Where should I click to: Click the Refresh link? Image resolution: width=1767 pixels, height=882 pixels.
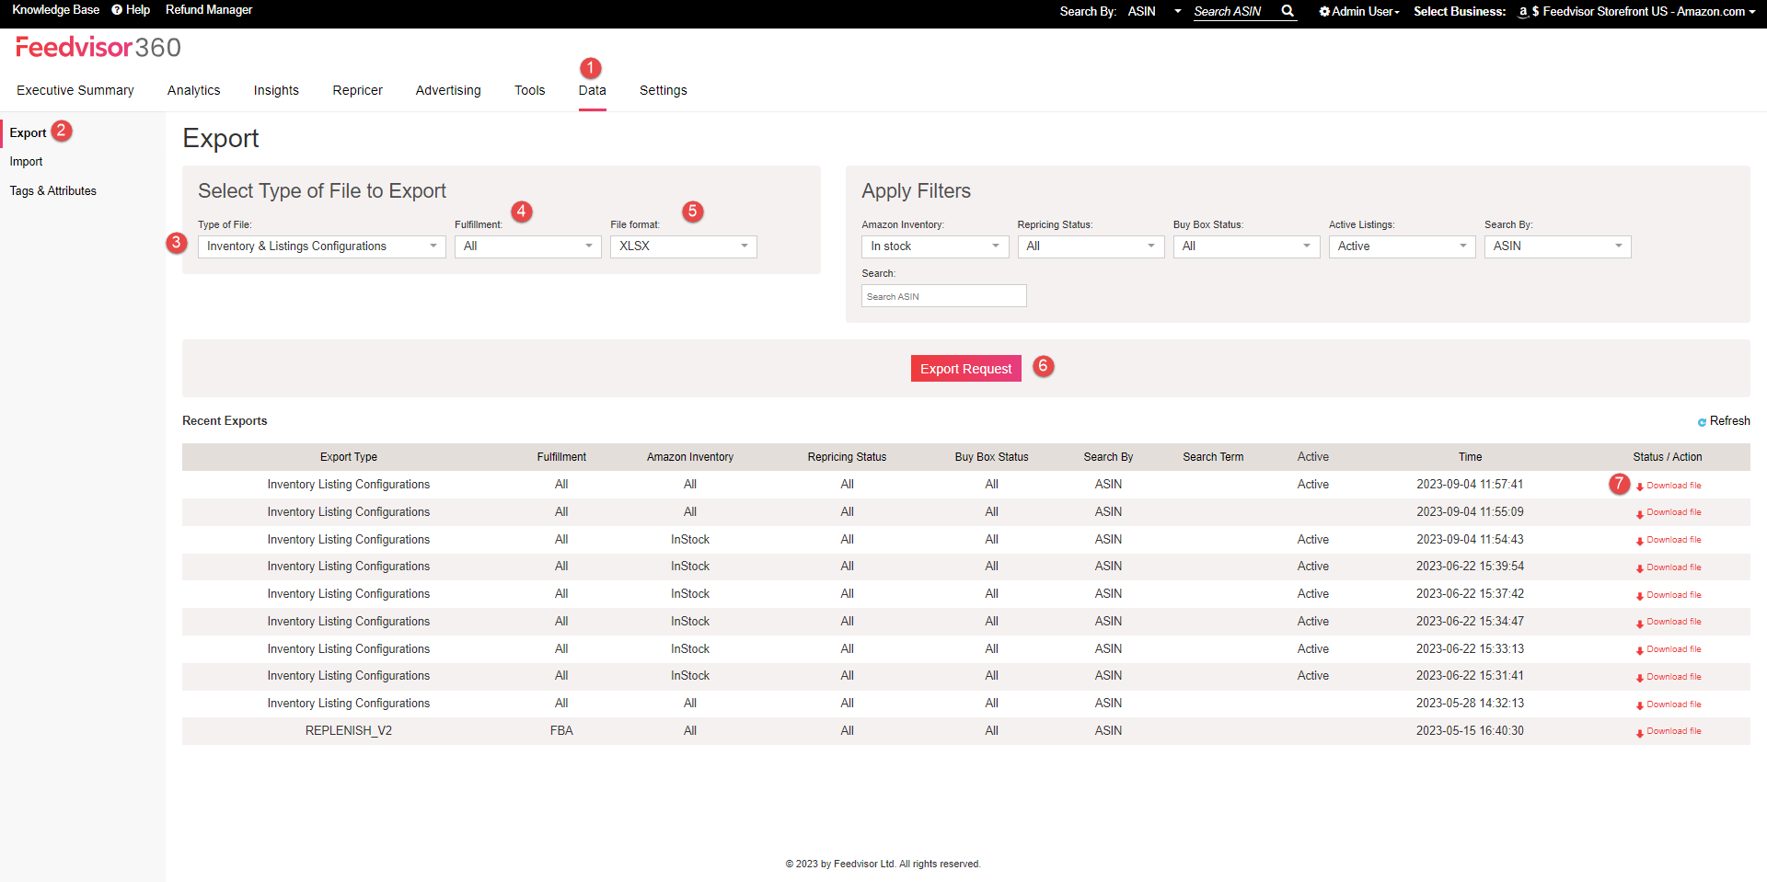pos(1730,421)
